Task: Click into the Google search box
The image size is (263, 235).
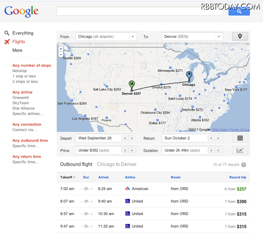Action: point(140,11)
